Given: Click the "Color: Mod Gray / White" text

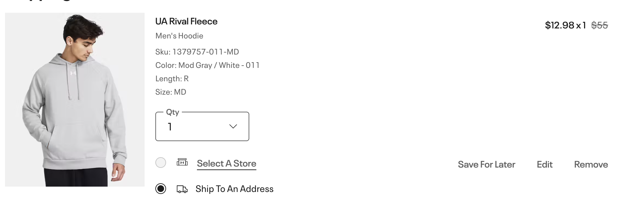Looking at the screenshot, I should [x=207, y=65].
